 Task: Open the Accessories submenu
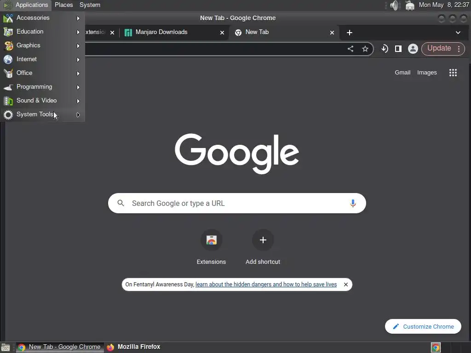tap(42, 18)
